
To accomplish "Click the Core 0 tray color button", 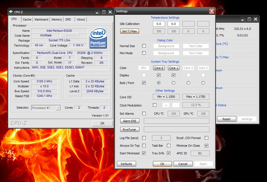I will click(159, 68).
